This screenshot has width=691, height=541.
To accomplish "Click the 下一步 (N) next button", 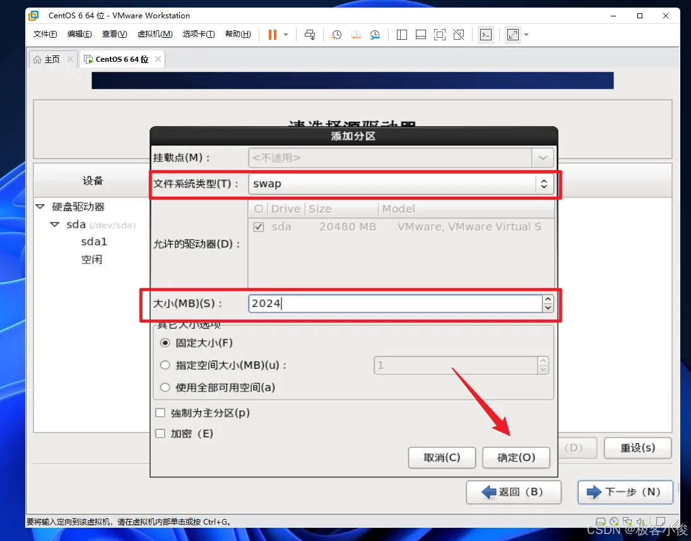I will click(625, 492).
